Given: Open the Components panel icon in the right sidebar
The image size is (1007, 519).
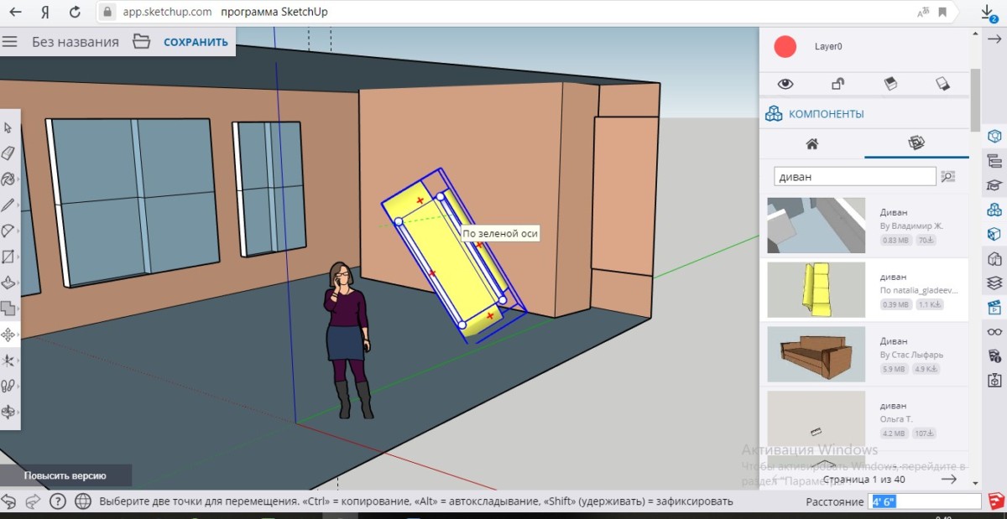Looking at the screenshot, I should (x=994, y=210).
